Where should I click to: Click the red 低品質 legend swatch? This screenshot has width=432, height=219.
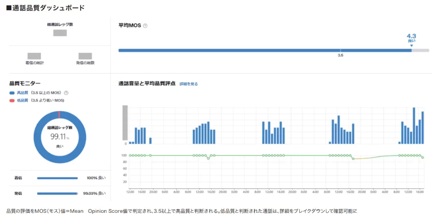(12, 101)
